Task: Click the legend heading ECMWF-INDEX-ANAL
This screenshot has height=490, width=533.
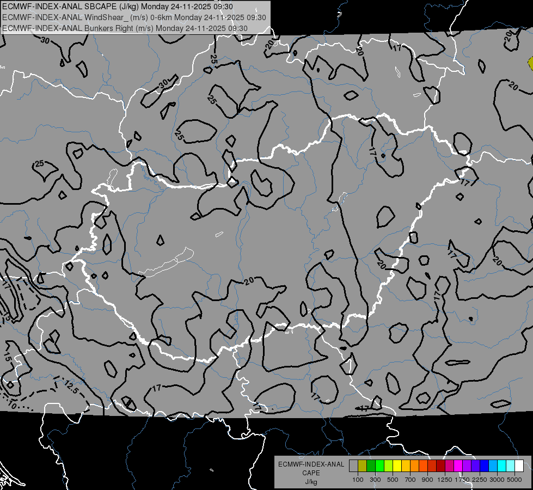Action: (x=311, y=464)
